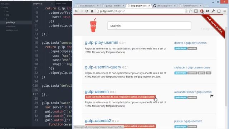This screenshot has height=129, width=229.
Task: Select the gulp plugin search tab
Action: (139, 6)
